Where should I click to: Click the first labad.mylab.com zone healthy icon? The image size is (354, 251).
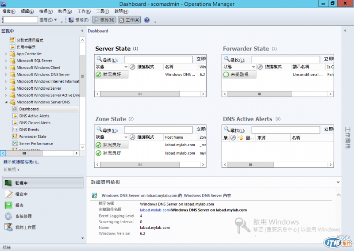click(98, 145)
